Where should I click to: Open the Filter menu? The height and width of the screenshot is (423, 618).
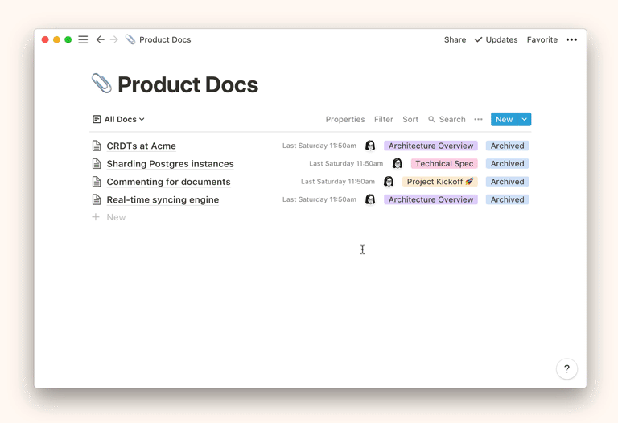(x=383, y=119)
